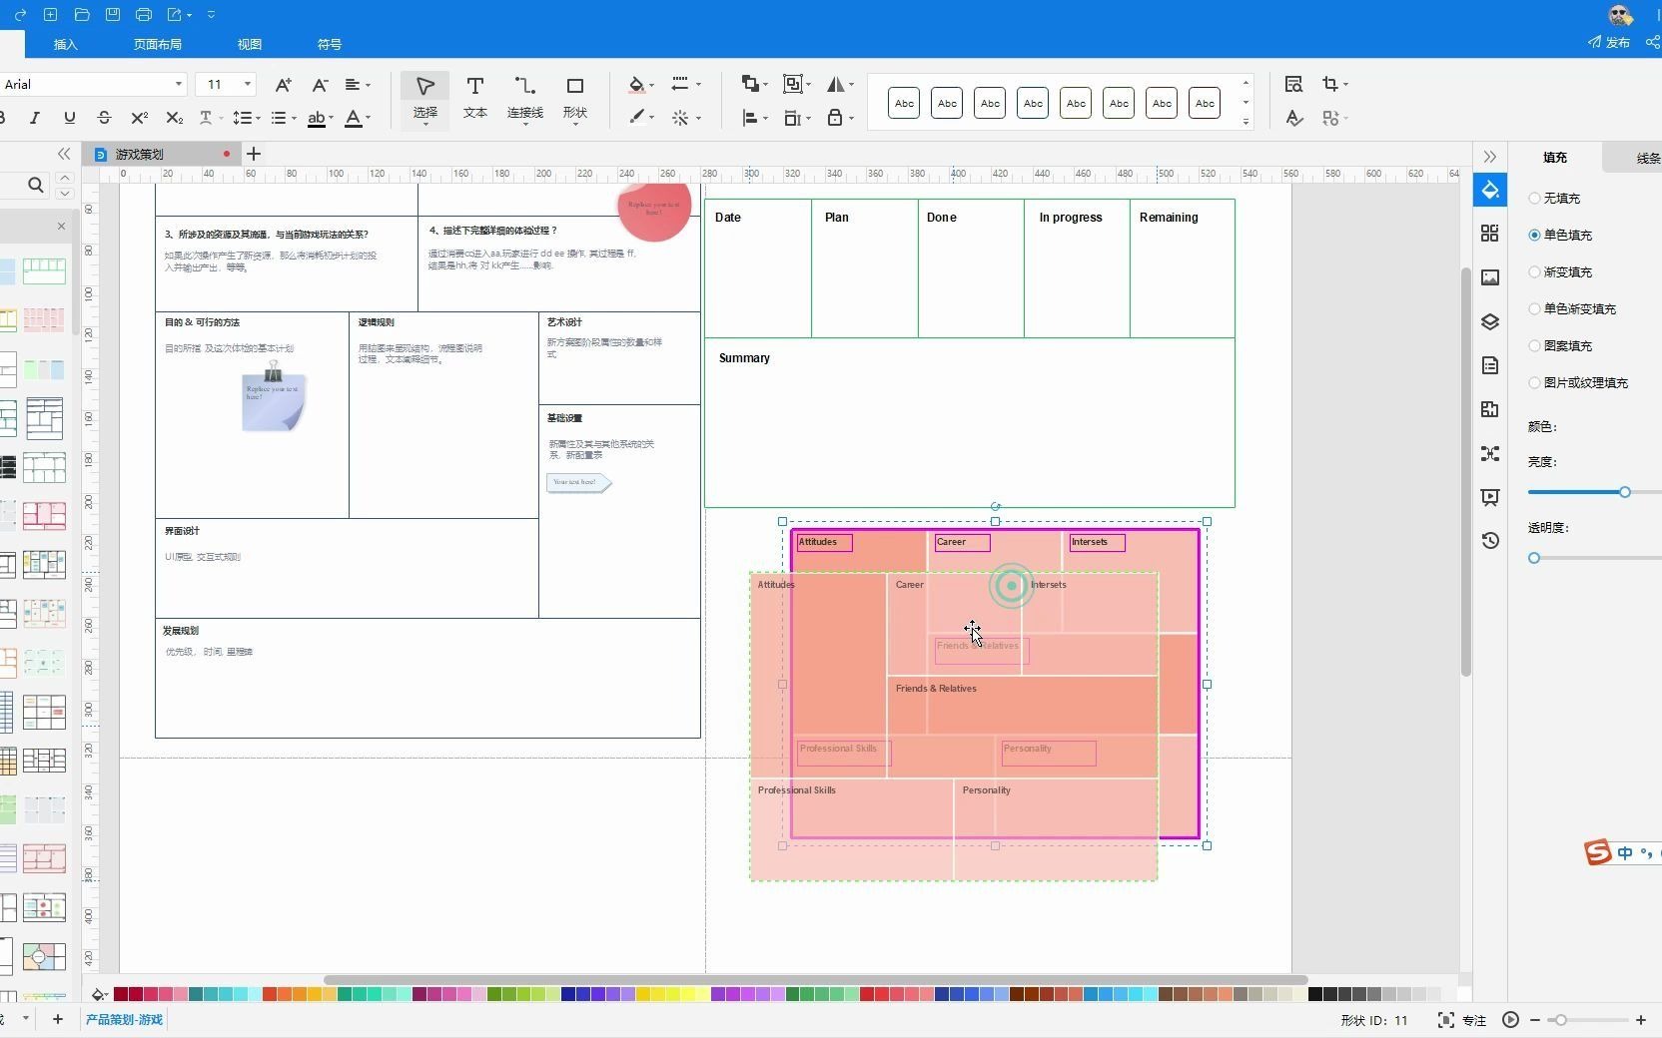This screenshot has height=1038, width=1662.
Task: Select 单色填充 solid fill option
Action: (1560, 236)
